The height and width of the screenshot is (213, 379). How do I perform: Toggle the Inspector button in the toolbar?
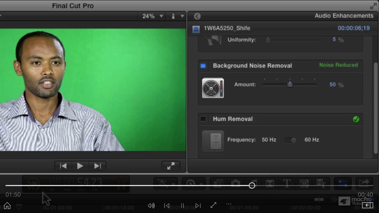point(343,184)
